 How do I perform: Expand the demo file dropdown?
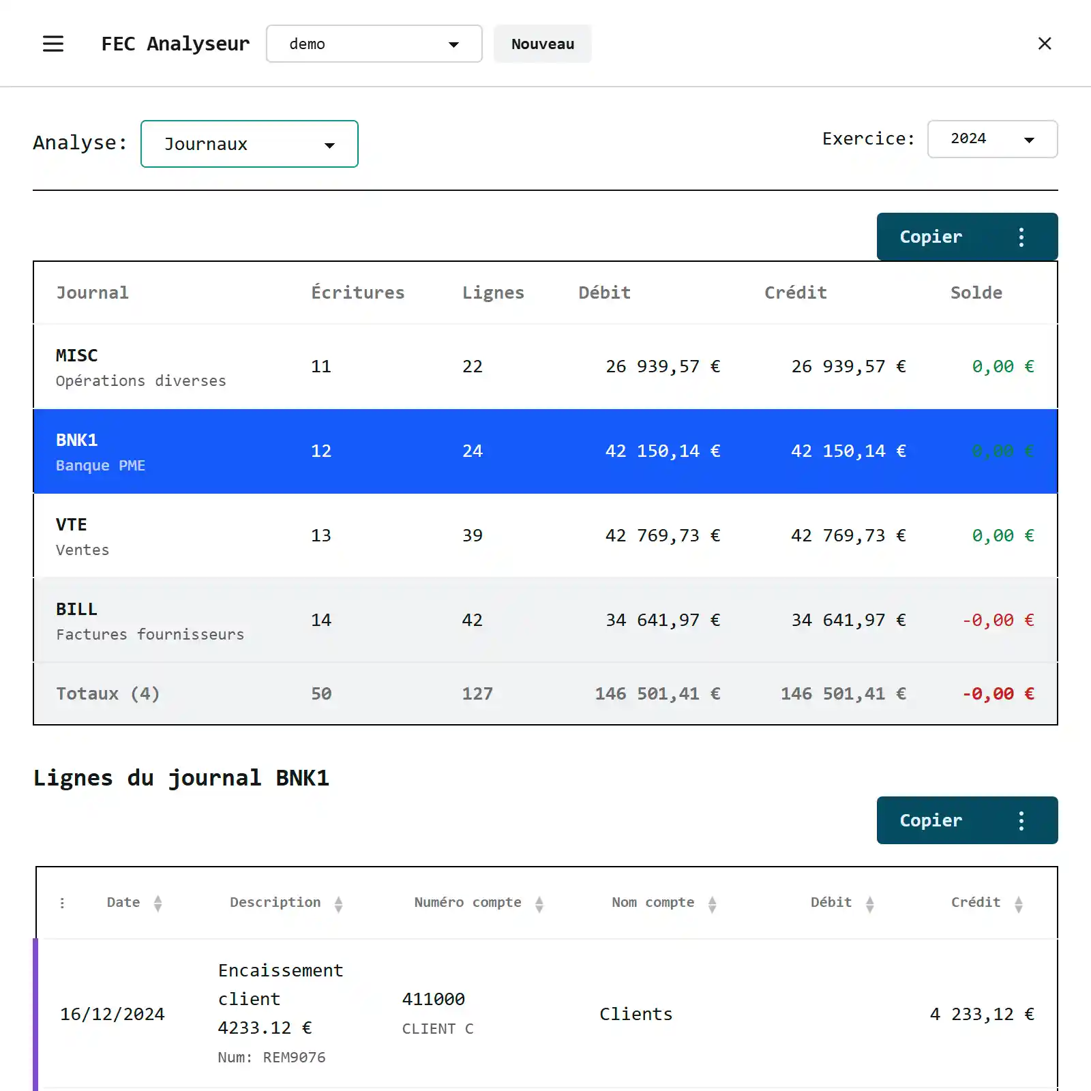(x=374, y=44)
